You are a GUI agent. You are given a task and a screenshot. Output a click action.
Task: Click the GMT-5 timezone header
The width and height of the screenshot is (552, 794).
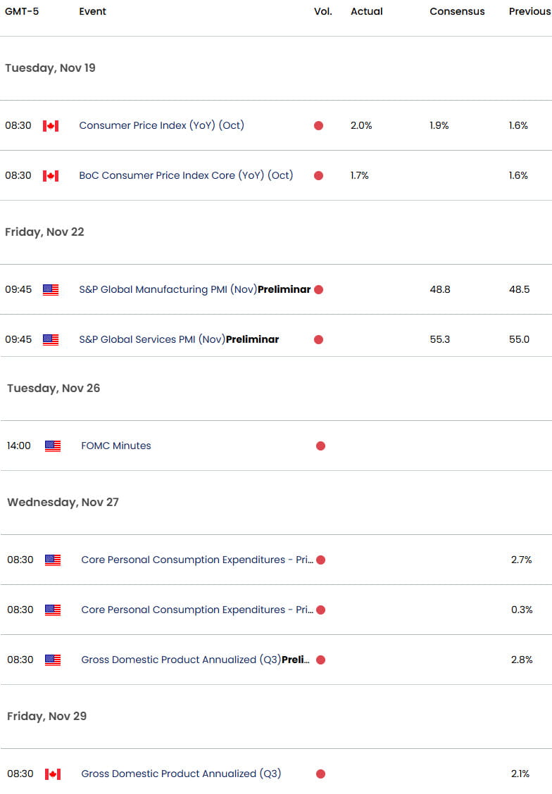23,11
